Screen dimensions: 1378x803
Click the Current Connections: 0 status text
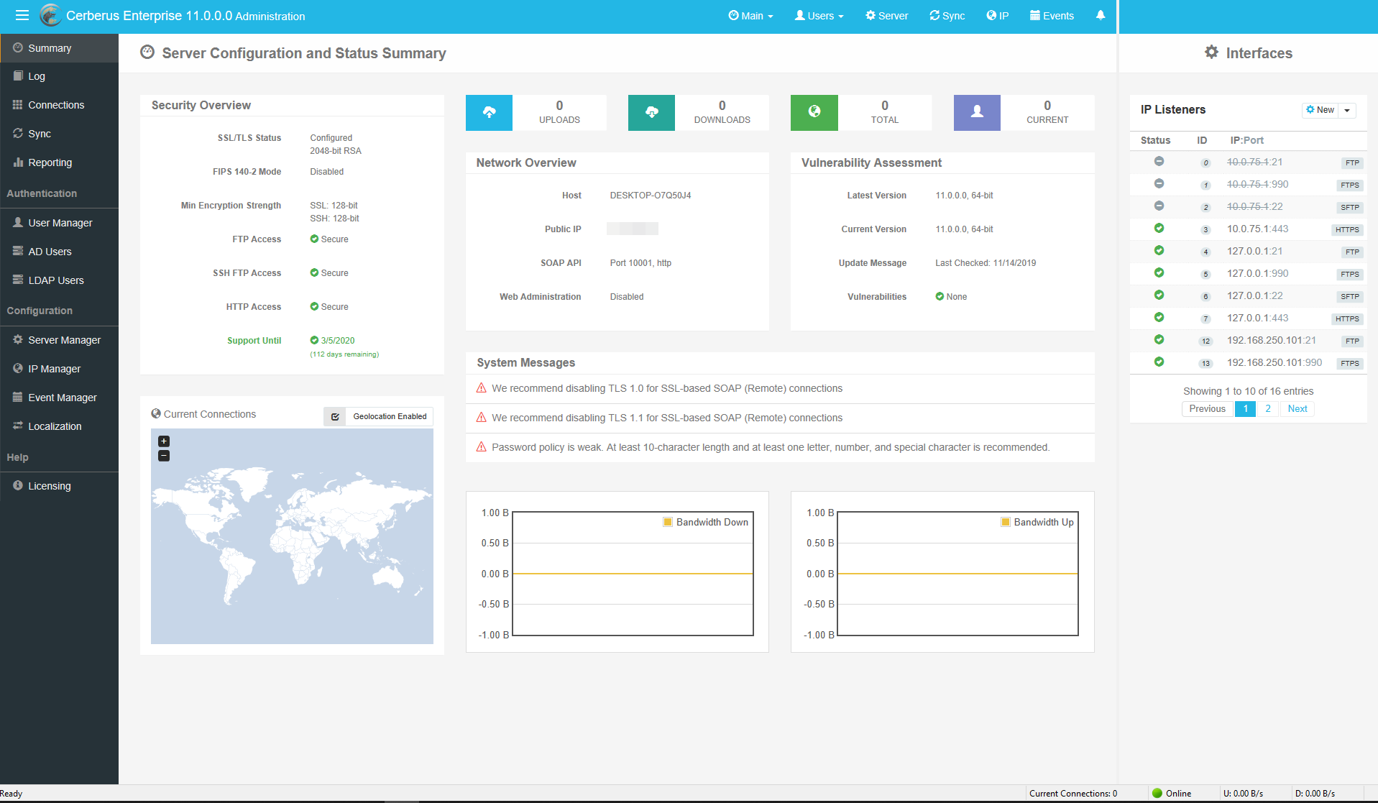pyautogui.click(x=1073, y=794)
